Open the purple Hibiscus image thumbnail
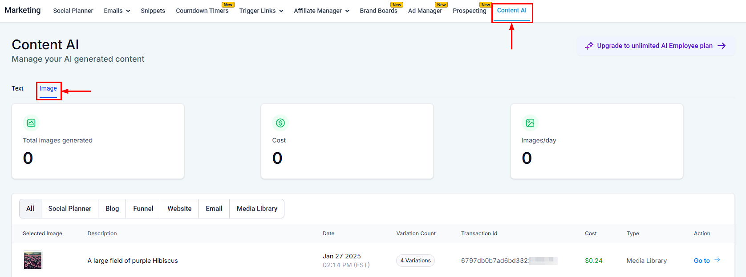Screen dimensions: 746x277 [32, 261]
